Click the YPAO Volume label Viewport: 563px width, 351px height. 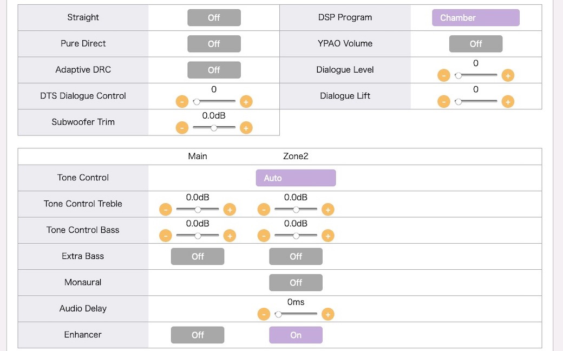tap(345, 43)
